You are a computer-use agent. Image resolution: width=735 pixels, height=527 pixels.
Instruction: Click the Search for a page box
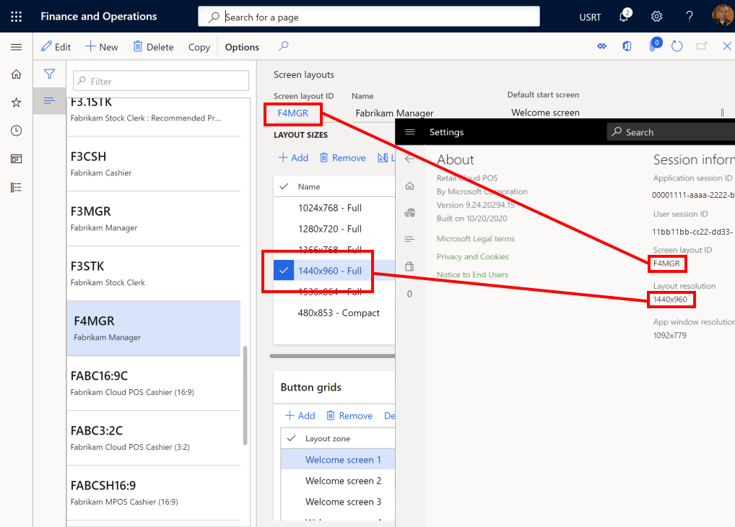368,17
